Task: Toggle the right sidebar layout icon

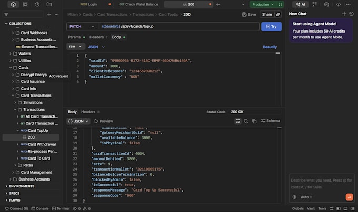Action: [x=353, y=208]
